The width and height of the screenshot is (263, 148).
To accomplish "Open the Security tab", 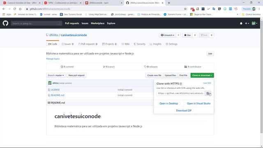I will (140, 44).
